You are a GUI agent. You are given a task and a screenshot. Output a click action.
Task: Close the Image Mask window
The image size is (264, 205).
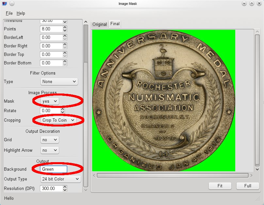pyautogui.click(x=259, y=4)
